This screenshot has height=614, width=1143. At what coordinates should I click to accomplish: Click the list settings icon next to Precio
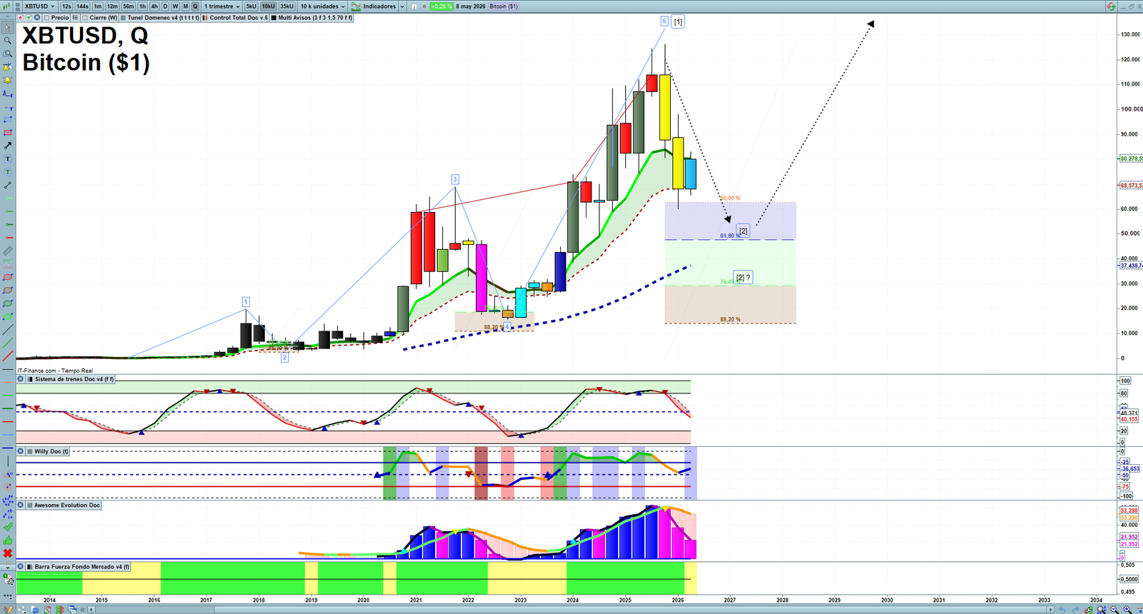point(75,18)
